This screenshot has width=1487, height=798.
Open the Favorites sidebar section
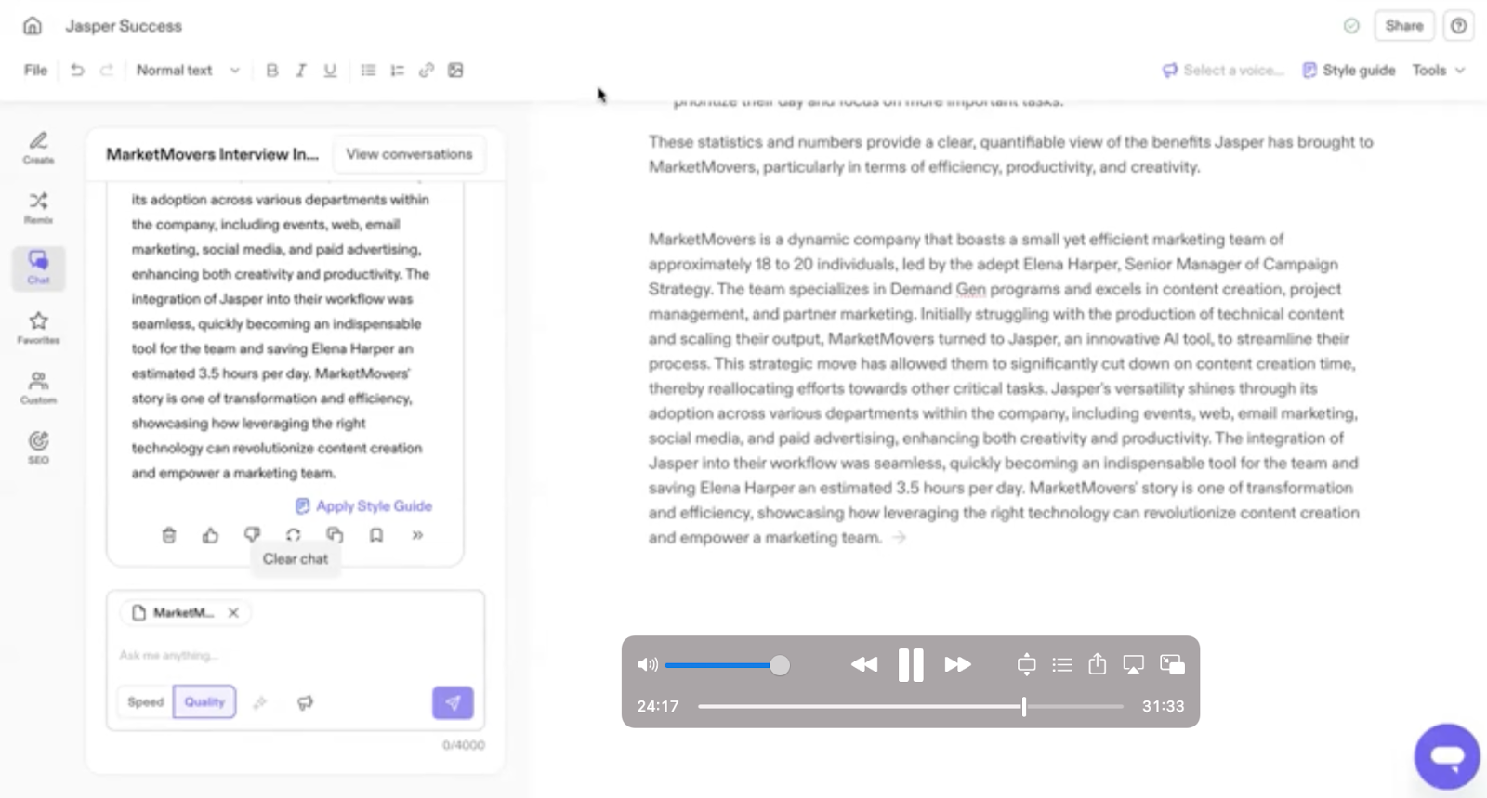tap(38, 328)
